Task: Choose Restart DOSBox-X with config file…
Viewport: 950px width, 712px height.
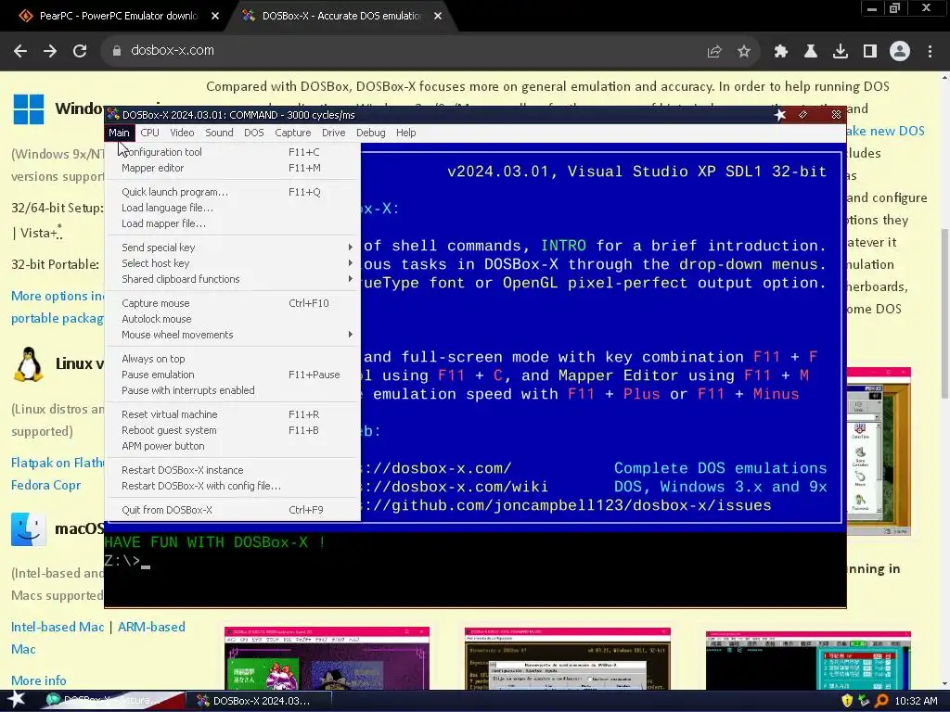Action: [x=233, y=486]
